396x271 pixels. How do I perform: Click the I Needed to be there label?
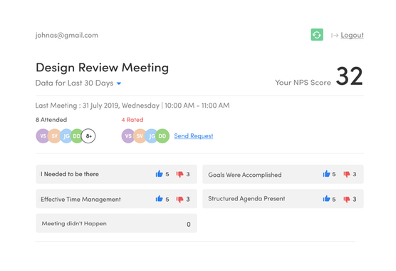point(70,174)
